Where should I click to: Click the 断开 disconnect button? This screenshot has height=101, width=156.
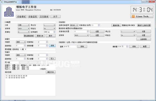coord(51,36)
